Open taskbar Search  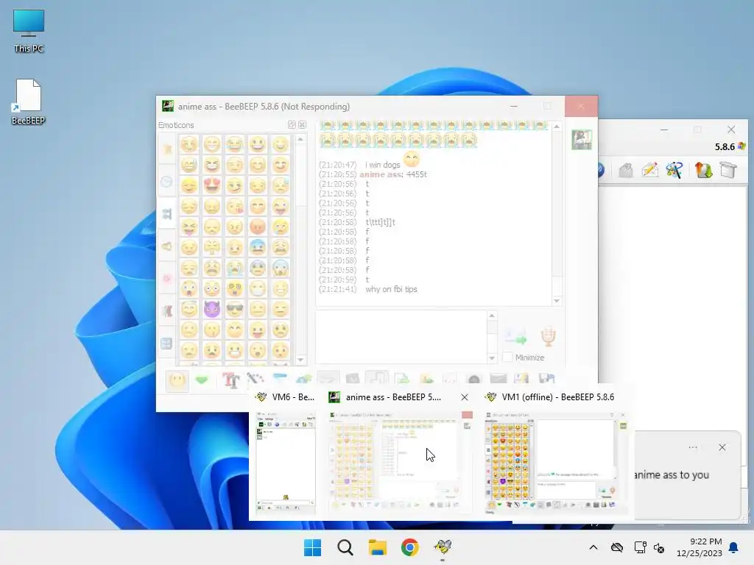[x=345, y=547]
